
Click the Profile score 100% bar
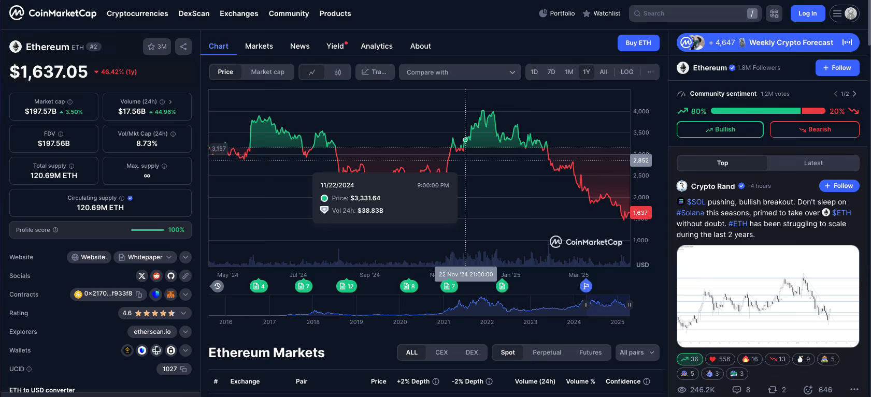pyautogui.click(x=148, y=230)
